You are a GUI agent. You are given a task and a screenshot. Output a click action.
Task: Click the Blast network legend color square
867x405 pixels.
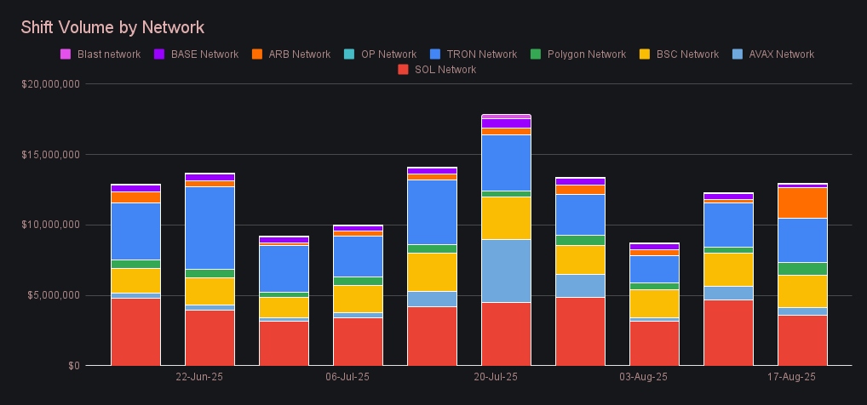coord(65,54)
